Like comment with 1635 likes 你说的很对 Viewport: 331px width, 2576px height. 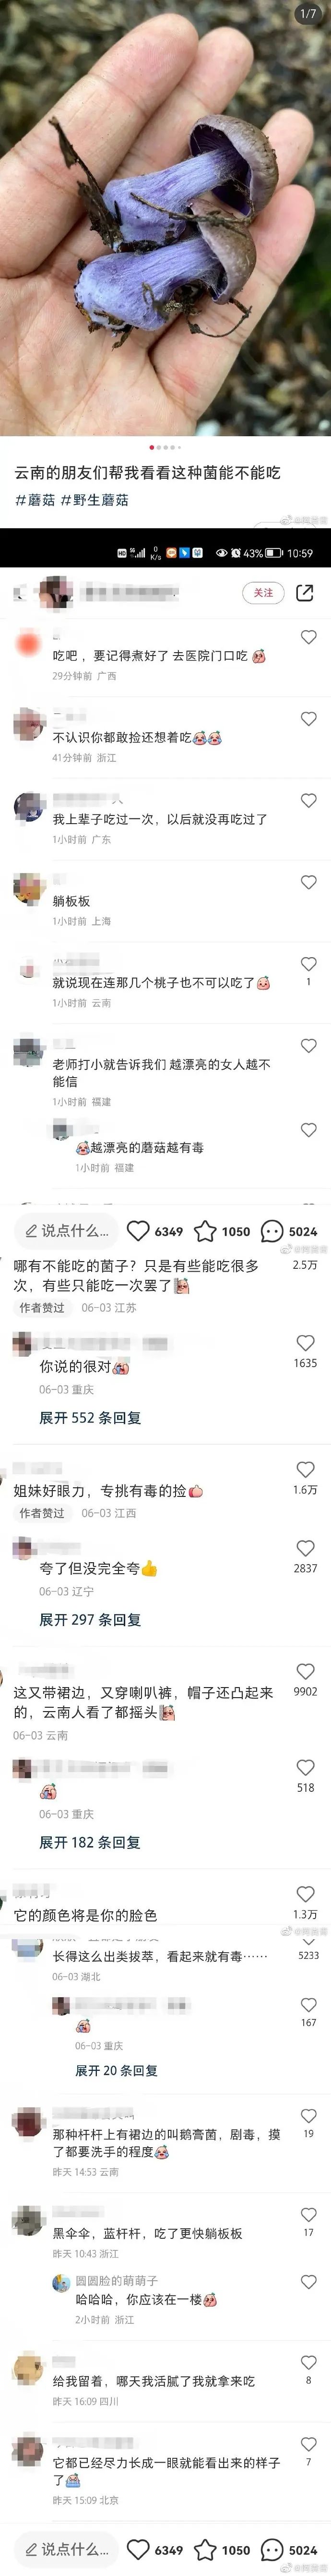pyautogui.click(x=305, y=1343)
